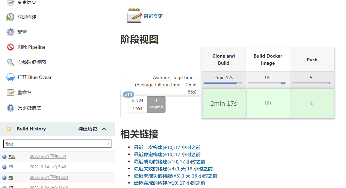
Task: Click the blue status ball for build #9
Action: [x=4, y=167]
